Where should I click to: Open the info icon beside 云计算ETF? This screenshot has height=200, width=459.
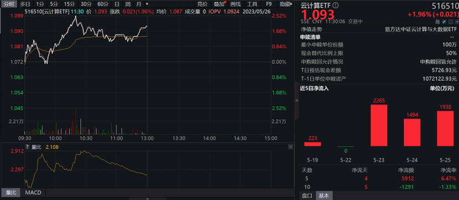coord(336,5)
